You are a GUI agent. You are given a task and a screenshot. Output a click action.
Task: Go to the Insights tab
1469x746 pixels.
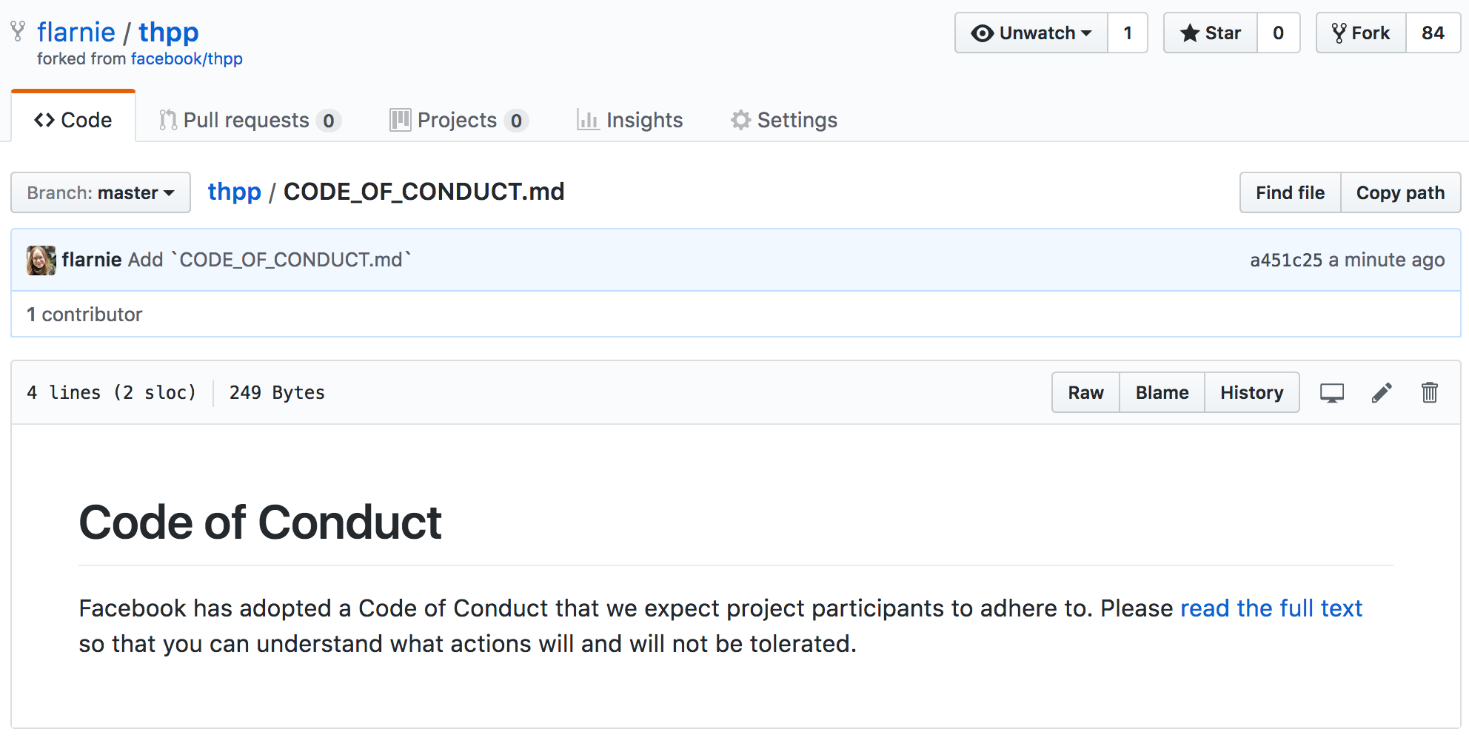click(630, 120)
